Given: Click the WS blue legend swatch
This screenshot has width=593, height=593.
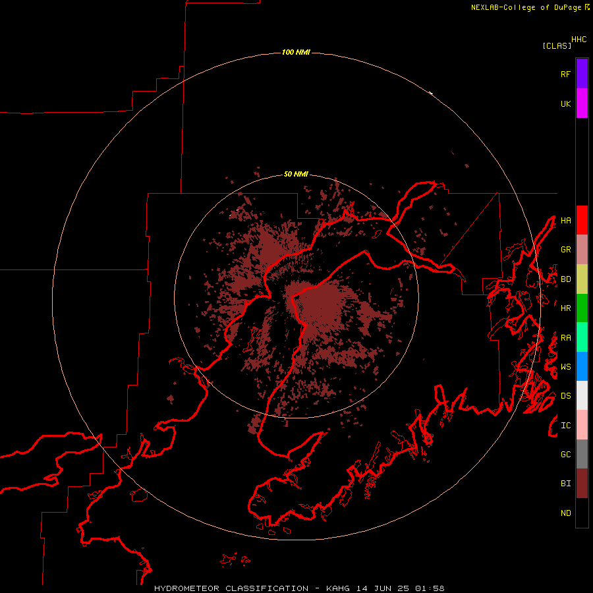Looking at the screenshot, I should tap(582, 366).
